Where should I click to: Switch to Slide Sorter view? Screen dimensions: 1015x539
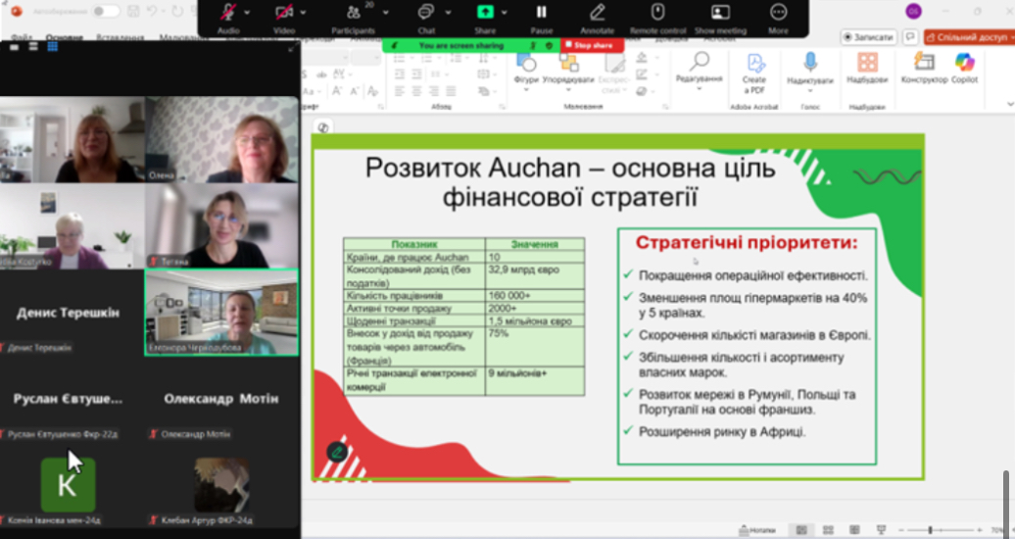point(829,530)
